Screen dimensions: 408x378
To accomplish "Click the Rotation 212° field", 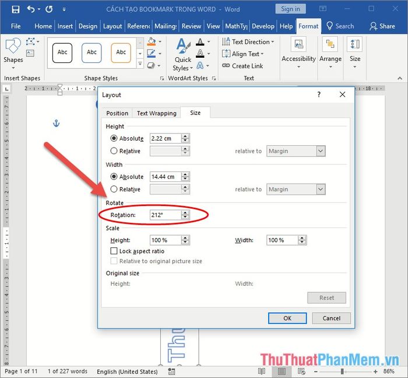I will pyautogui.click(x=166, y=215).
